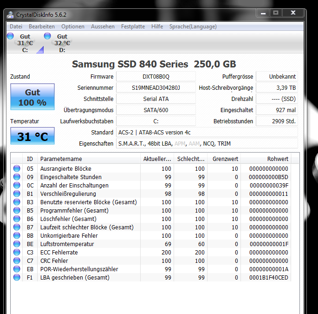Click status orb of row C7 CRC Fehler
Screen dimensions: 318x314
(x=17, y=261)
